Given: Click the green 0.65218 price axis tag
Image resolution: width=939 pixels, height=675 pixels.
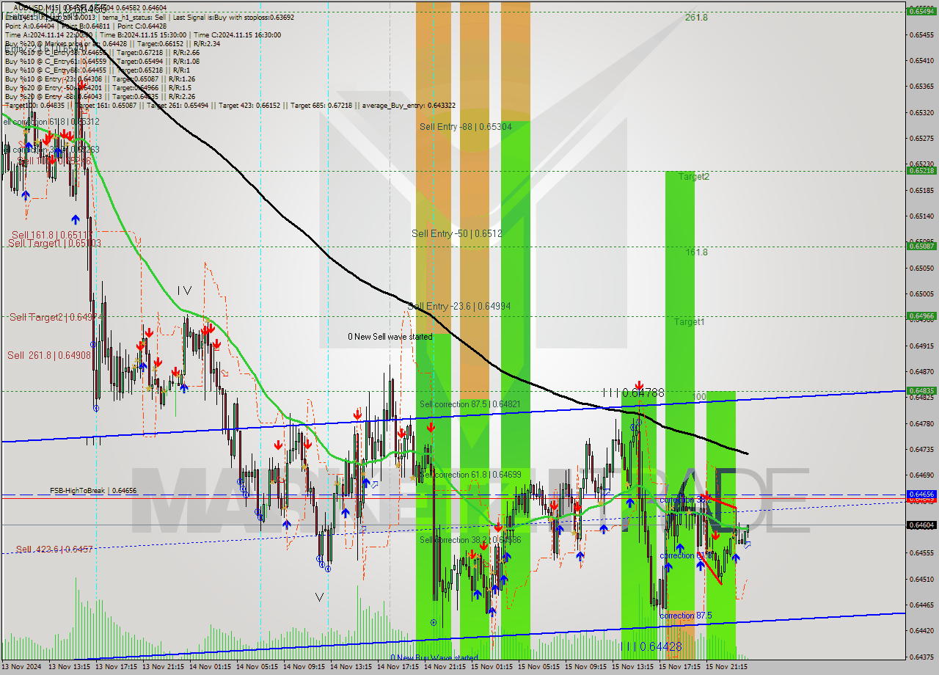Looking at the screenshot, I should (x=921, y=170).
